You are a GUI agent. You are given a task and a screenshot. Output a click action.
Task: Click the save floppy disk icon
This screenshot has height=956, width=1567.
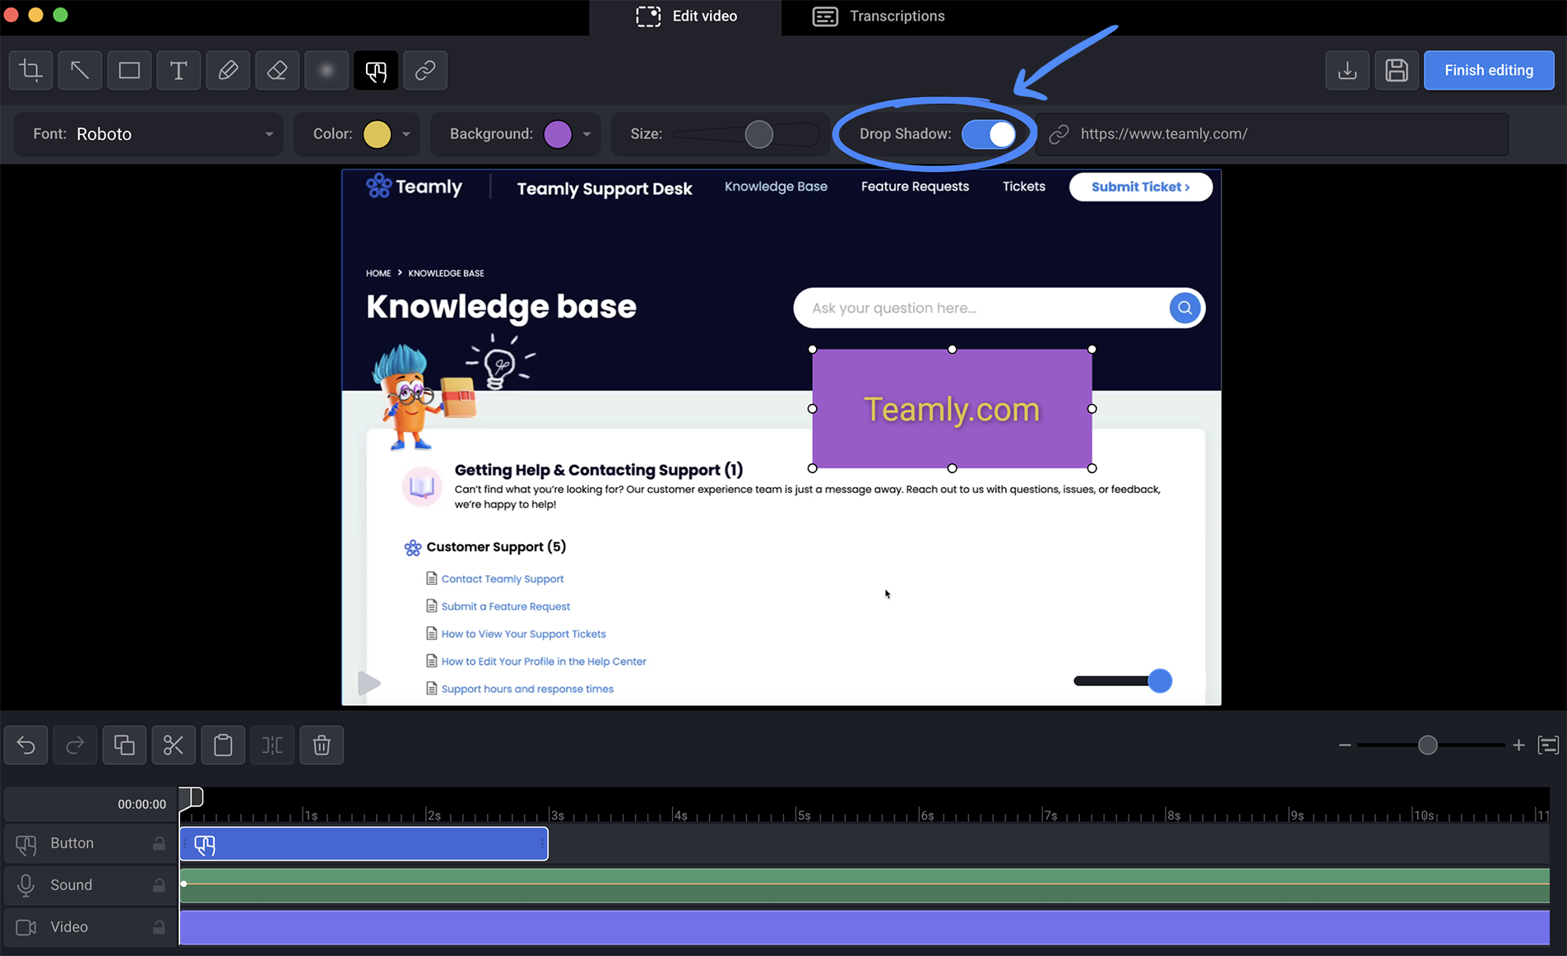pos(1397,70)
